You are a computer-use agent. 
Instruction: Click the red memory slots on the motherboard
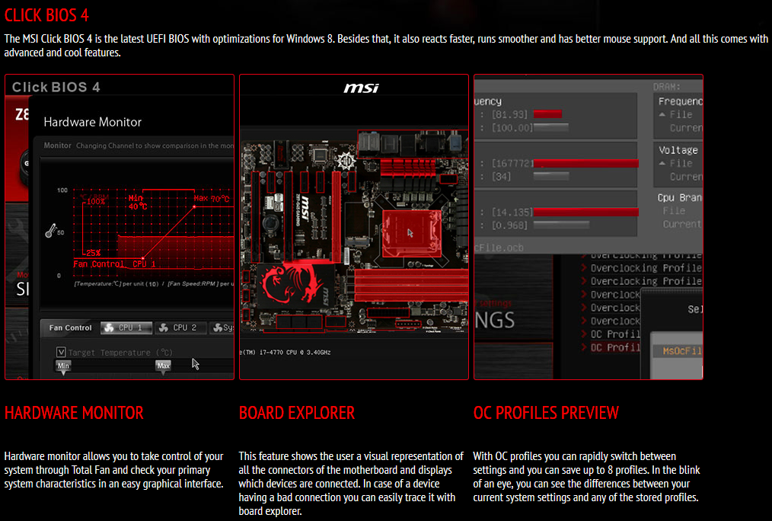411,285
